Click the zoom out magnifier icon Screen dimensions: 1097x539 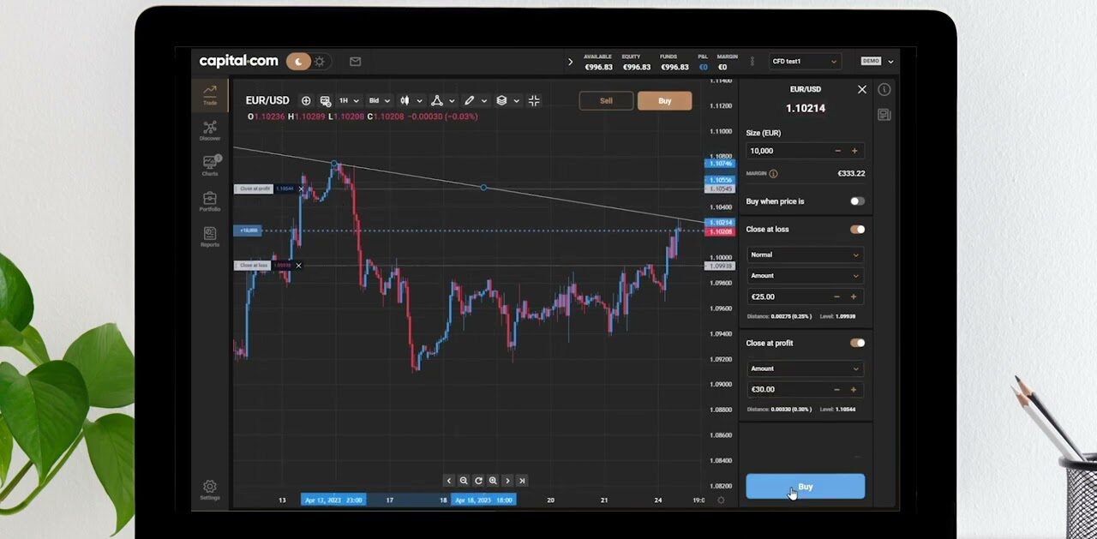point(464,481)
